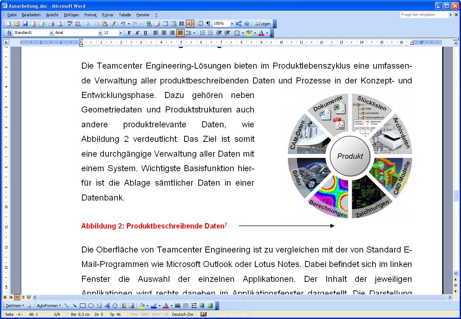
Task: Click the 'Frage hier eingeben' help box
Action: 424,15
